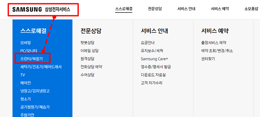Open 이메일 상담
The height and width of the screenshot is (117, 260).
pyautogui.click(x=89, y=51)
